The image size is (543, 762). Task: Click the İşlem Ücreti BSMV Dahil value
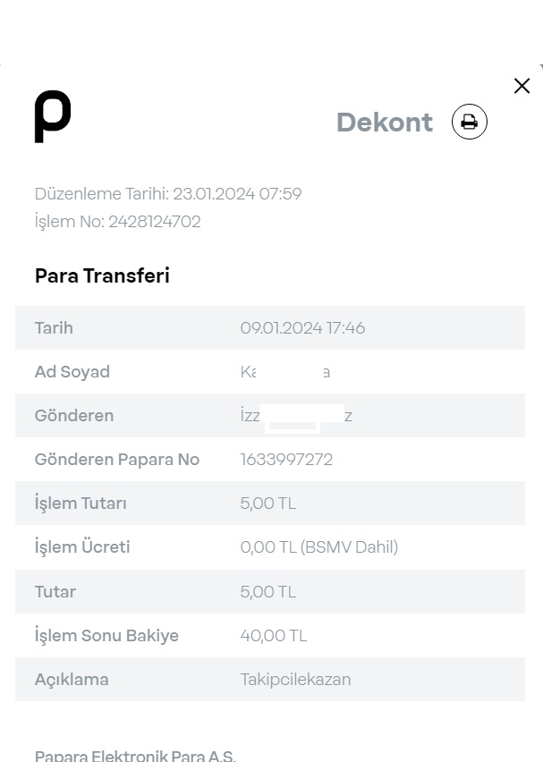click(318, 547)
